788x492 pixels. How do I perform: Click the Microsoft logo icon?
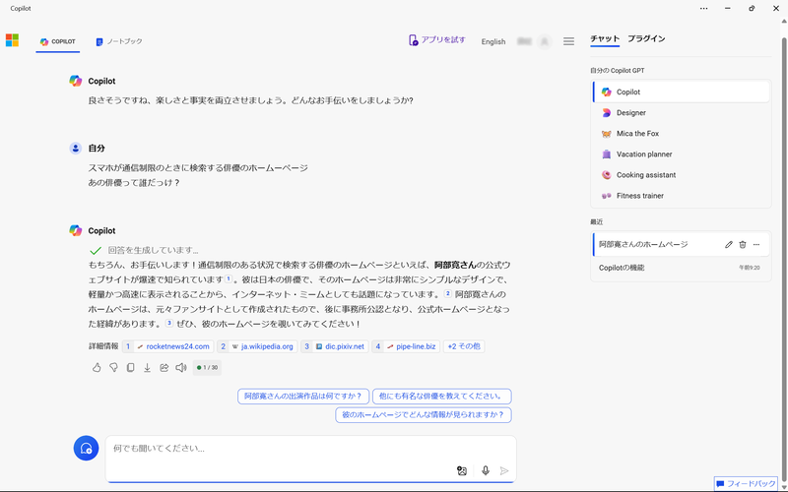pyautogui.click(x=12, y=40)
